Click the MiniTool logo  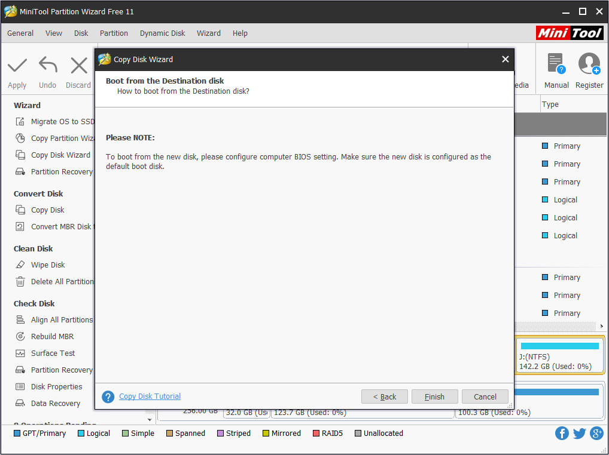(x=570, y=33)
